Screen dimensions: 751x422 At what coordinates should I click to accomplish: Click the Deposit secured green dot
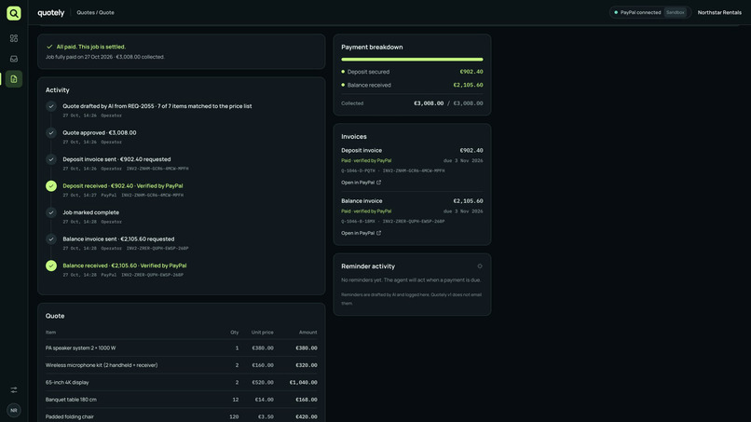click(x=343, y=72)
